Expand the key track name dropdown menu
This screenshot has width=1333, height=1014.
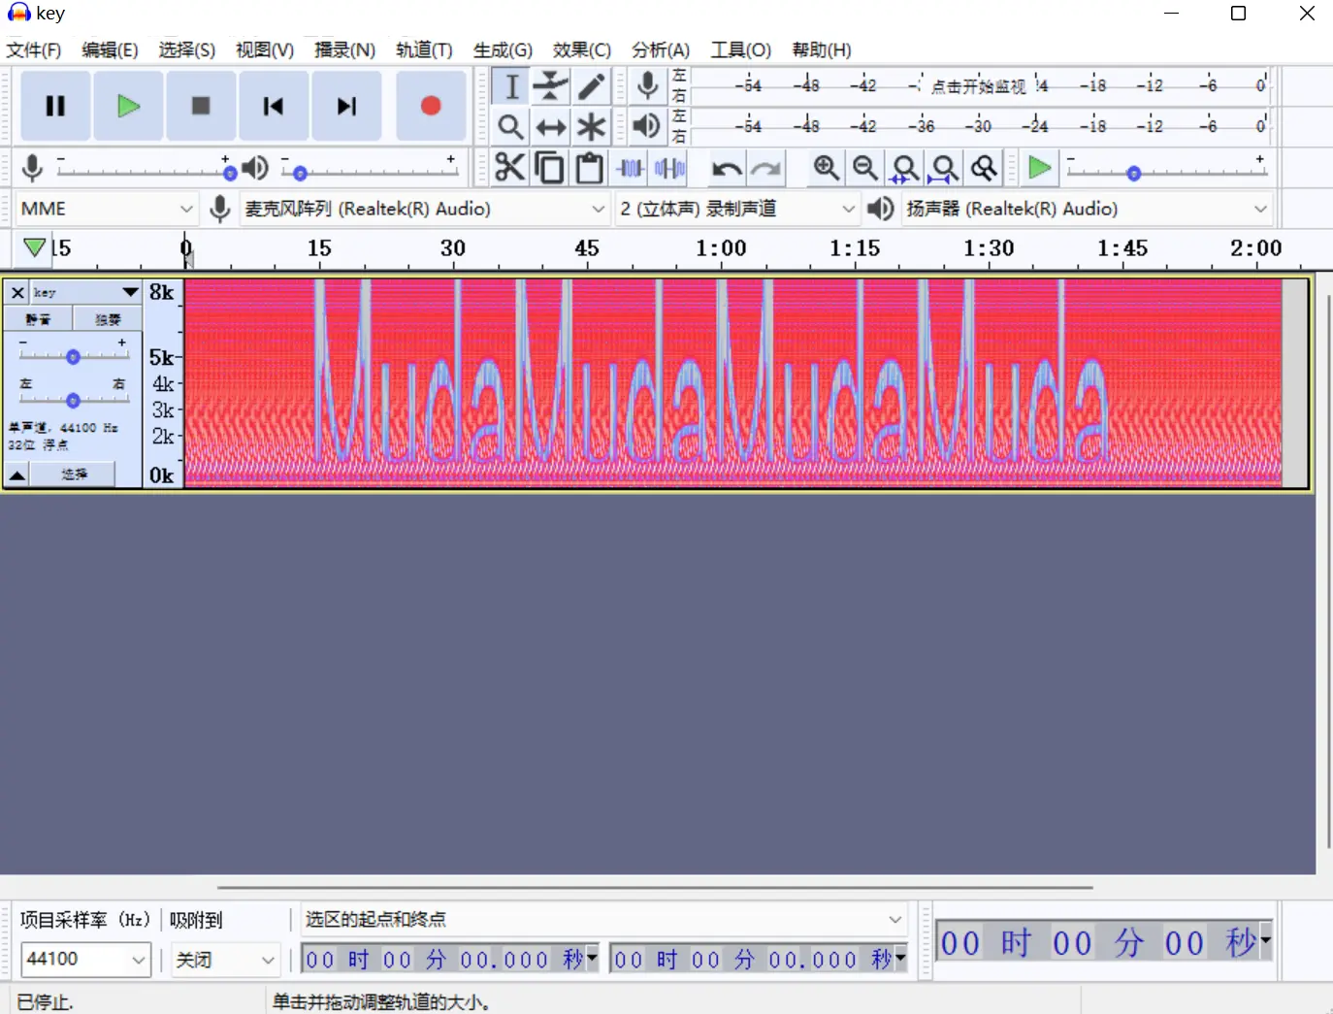[x=130, y=292]
